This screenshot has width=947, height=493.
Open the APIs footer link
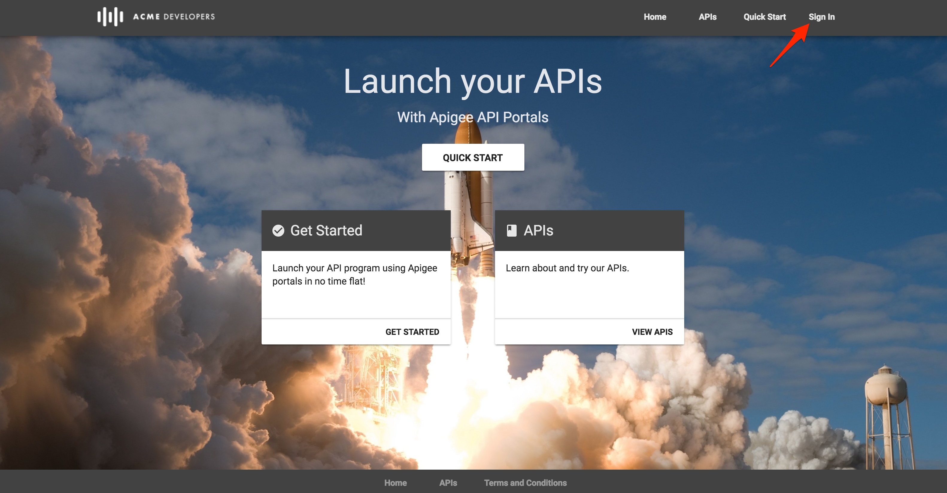(x=448, y=483)
